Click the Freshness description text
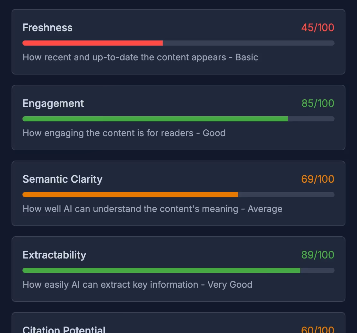Image resolution: width=357 pixels, height=333 pixels. point(140,57)
